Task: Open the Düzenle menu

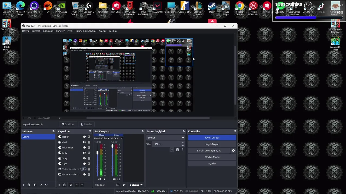Action: coord(36,31)
